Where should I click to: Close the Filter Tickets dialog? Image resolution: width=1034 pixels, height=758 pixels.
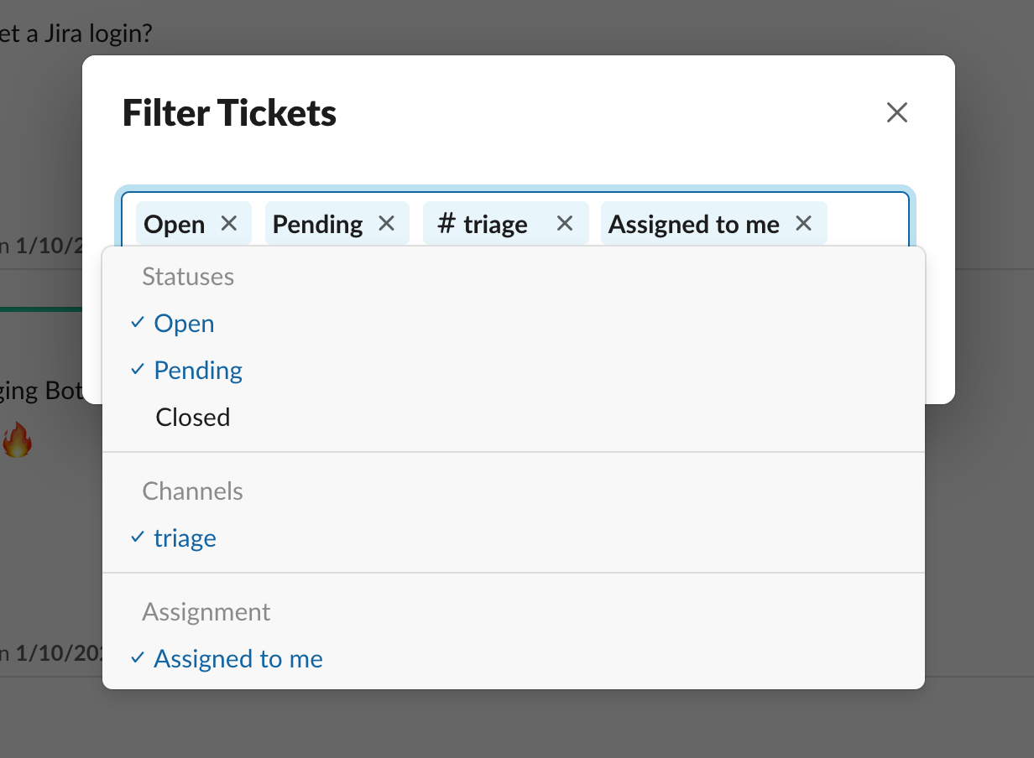897,112
